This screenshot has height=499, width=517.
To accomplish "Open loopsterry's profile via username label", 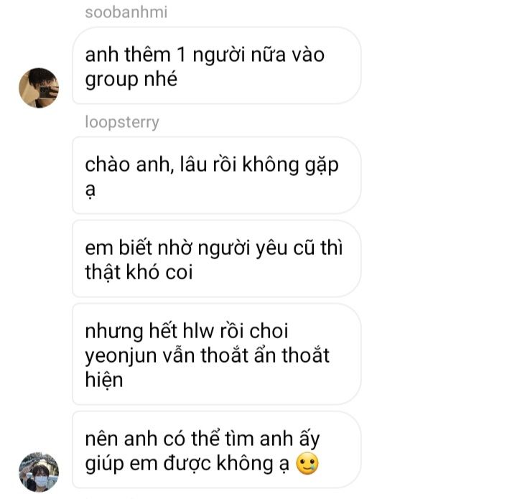I will click(122, 122).
